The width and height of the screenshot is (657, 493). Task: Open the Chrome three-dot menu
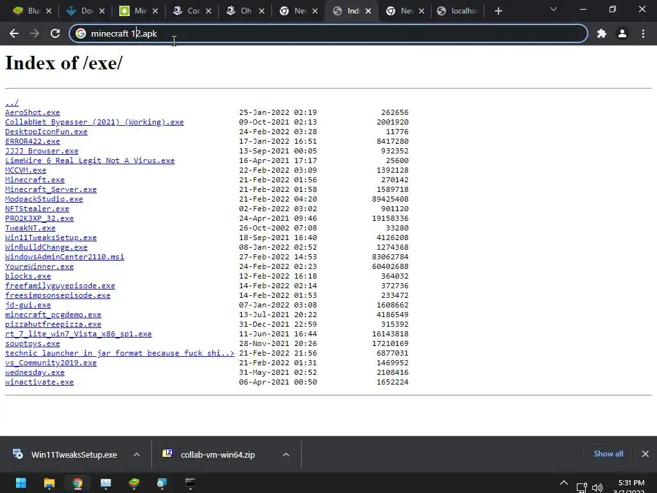click(643, 33)
